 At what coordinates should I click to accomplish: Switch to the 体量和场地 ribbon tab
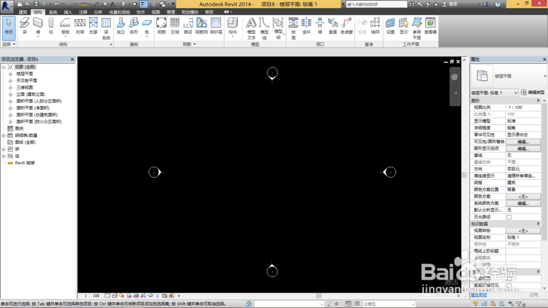[x=119, y=12]
